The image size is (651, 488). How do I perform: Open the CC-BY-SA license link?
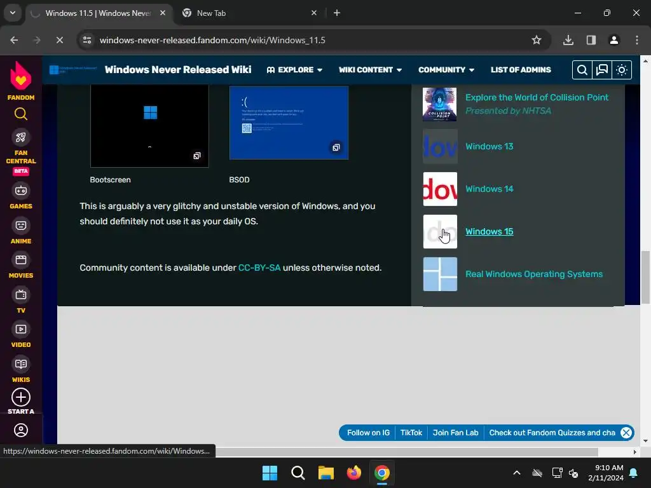259,268
